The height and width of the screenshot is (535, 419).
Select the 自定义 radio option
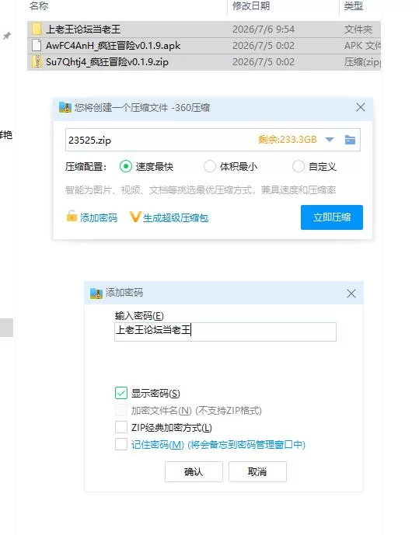(x=298, y=166)
